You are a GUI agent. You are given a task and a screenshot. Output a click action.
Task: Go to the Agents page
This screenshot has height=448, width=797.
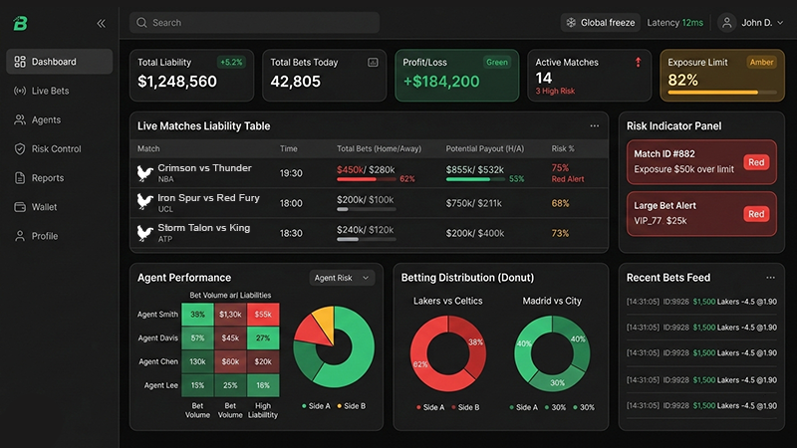[x=60, y=119]
